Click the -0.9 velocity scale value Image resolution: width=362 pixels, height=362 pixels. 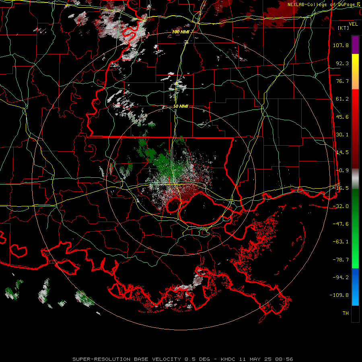click(x=342, y=171)
